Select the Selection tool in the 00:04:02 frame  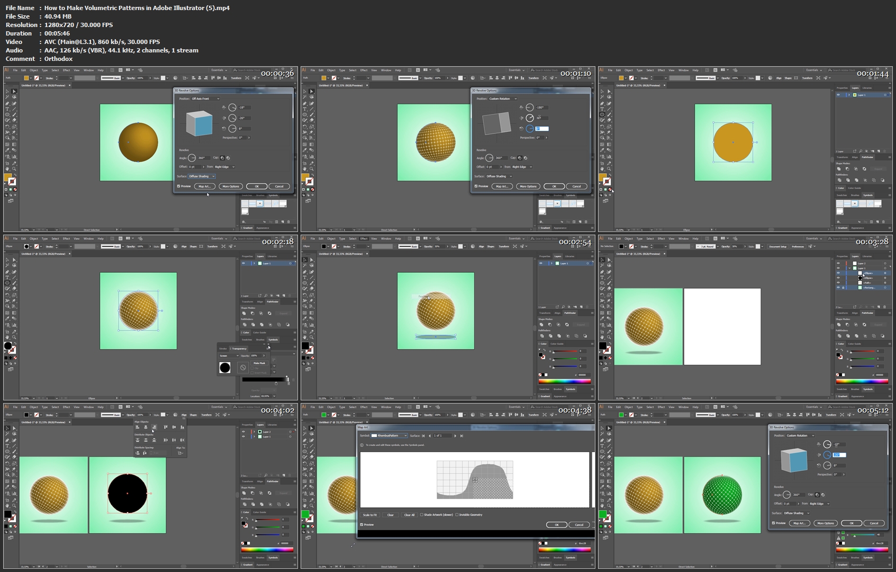point(7,428)
